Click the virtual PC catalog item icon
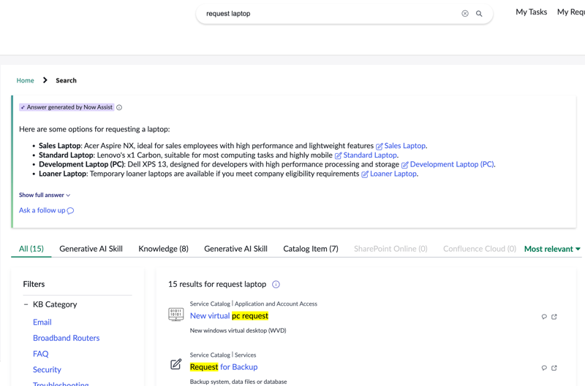This screenshot has width=585, height=386. click(x=175, y=314)
